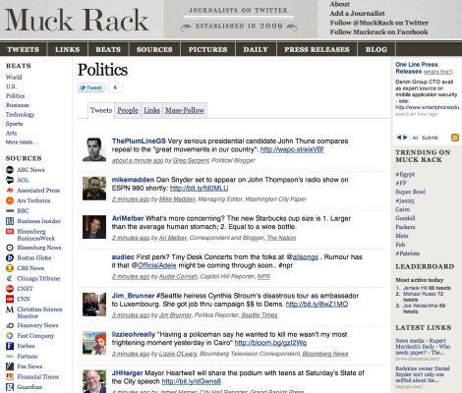Open the Muck Rack logo homepage link
Image resolution: width=462 pixels, height=393 pixels.
click(77, 21)
